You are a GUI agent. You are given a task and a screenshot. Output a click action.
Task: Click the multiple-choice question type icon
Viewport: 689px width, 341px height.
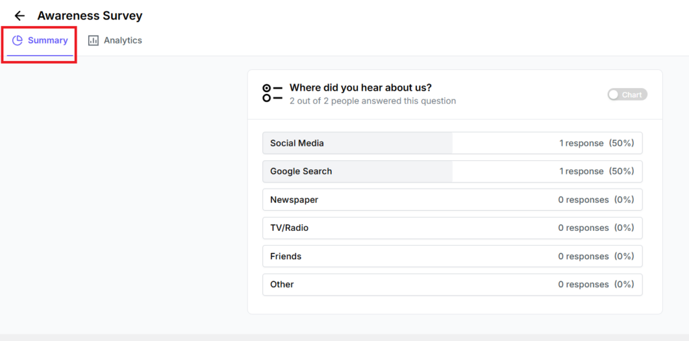coord(272,93)
